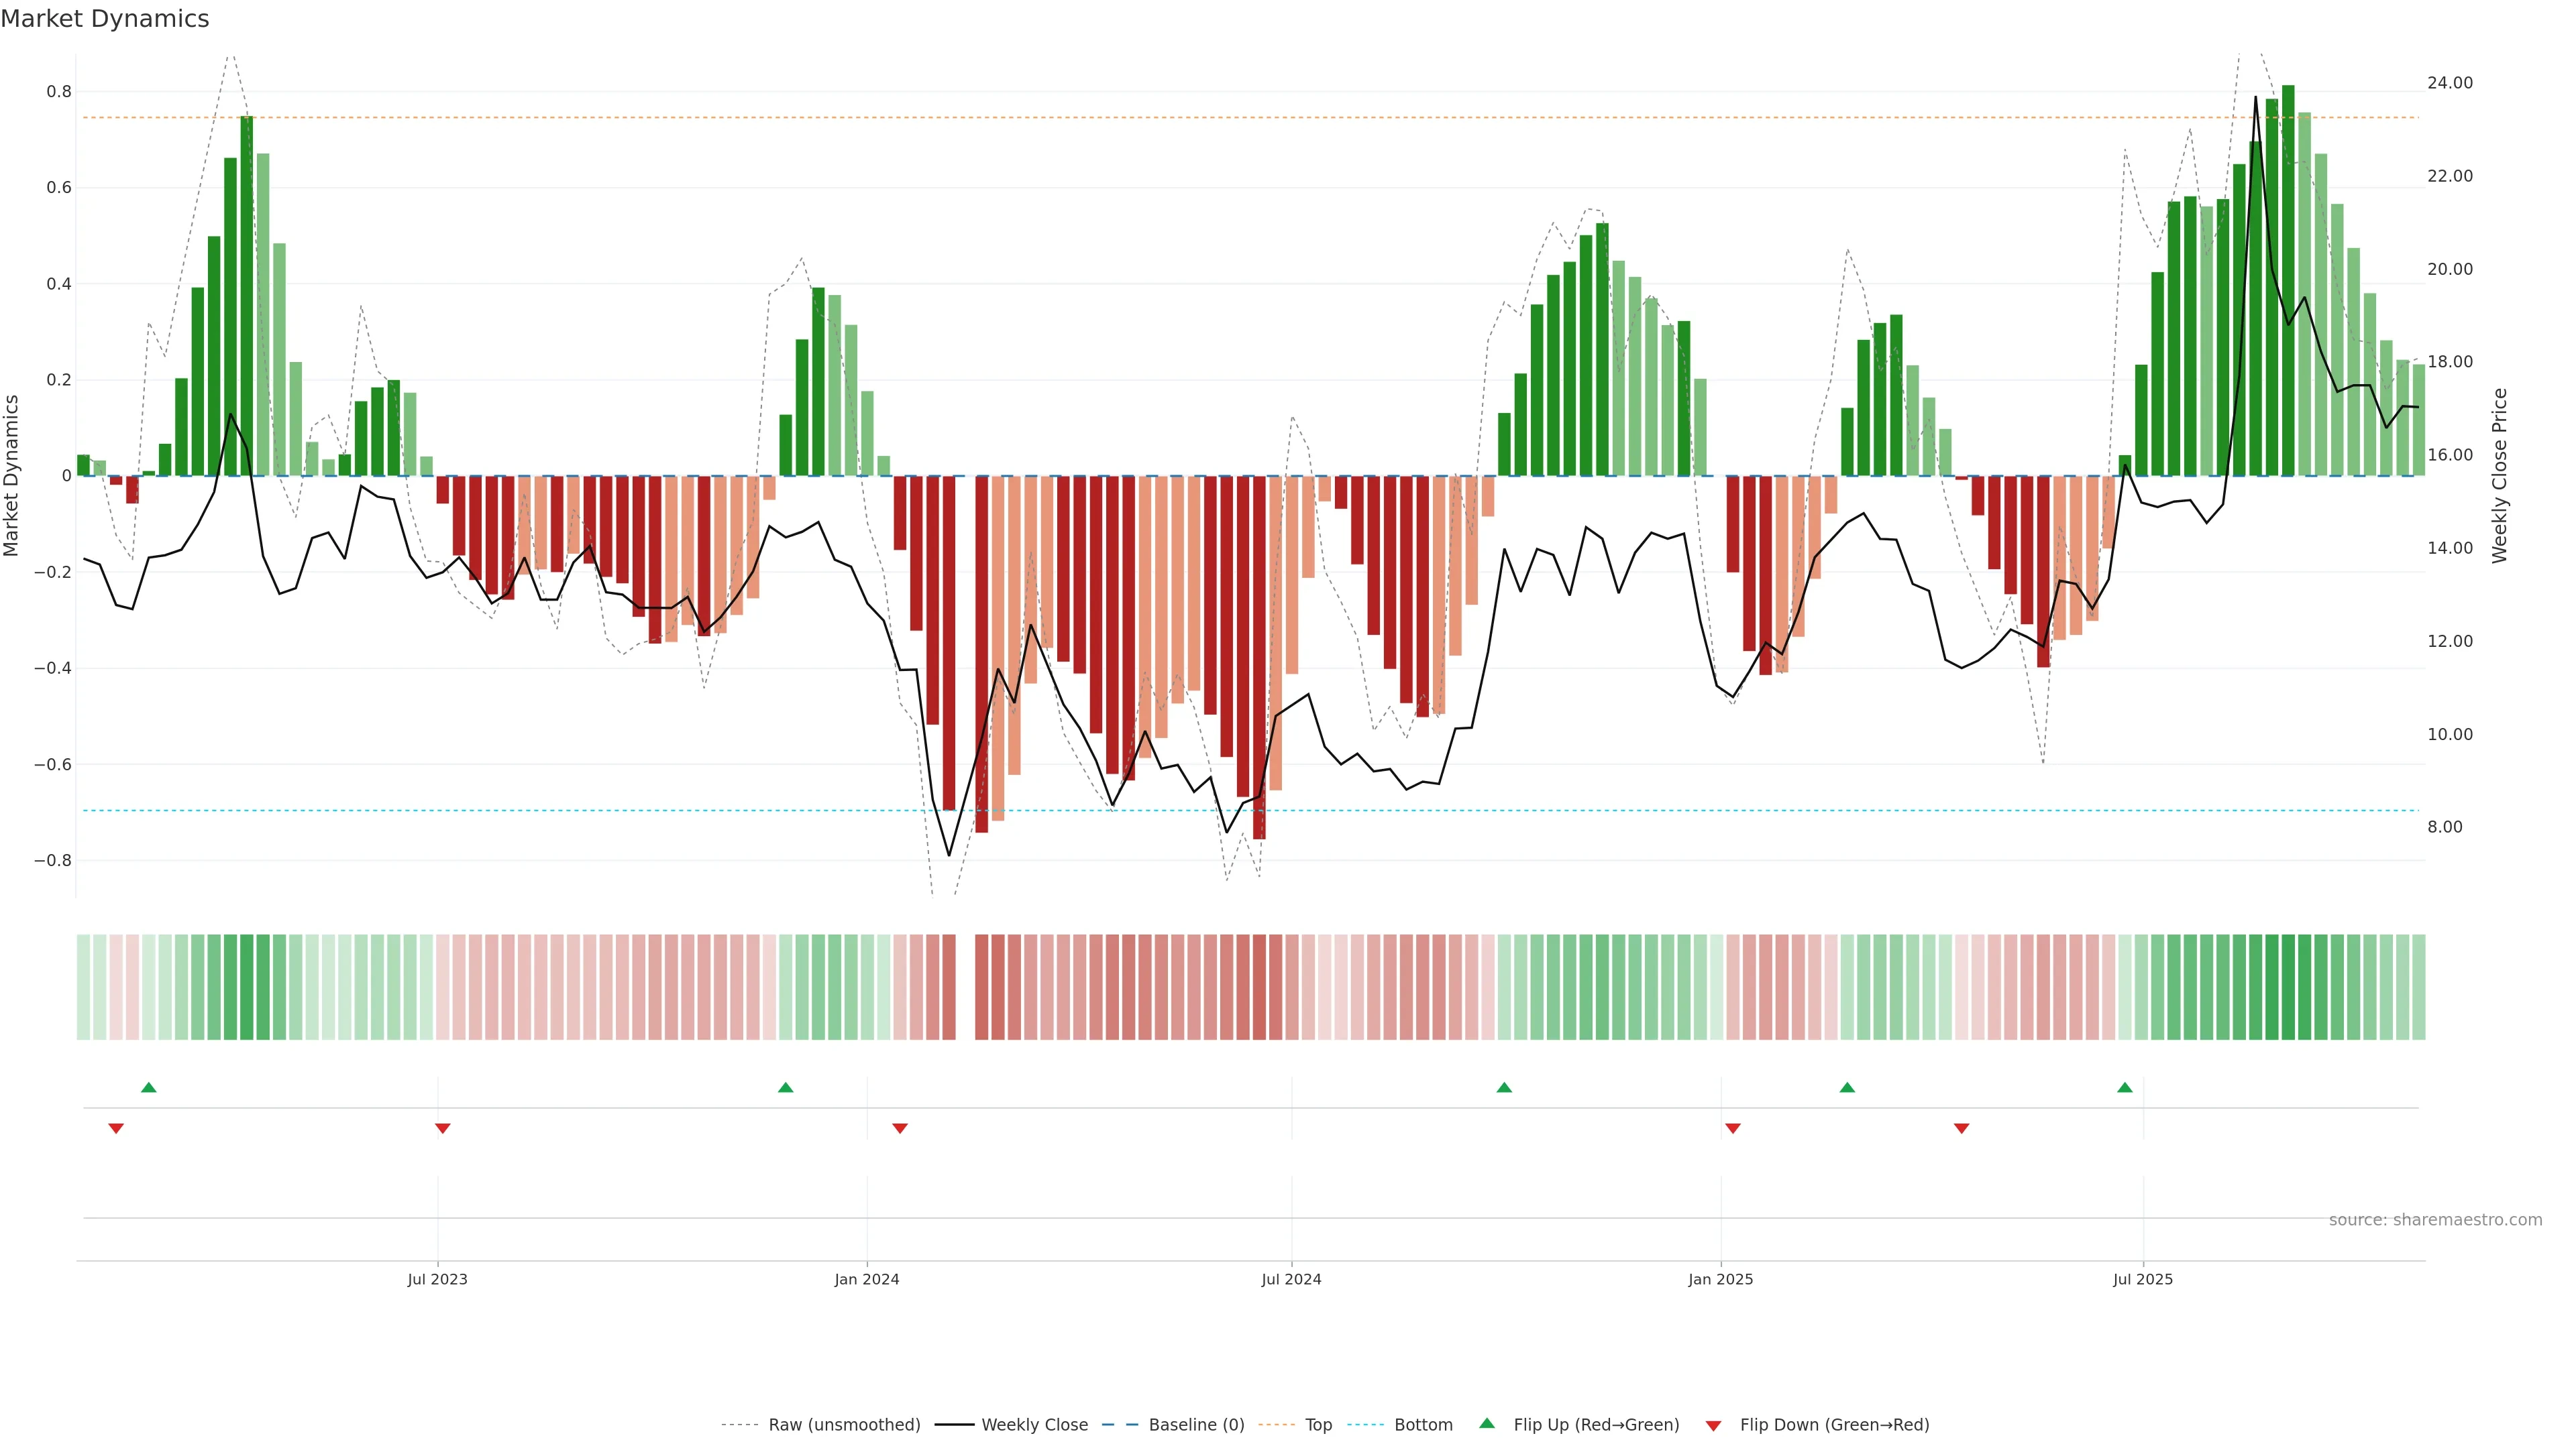Hide the Top threshold line via the legend

pyautogui.click(x=1318, y=1425)
